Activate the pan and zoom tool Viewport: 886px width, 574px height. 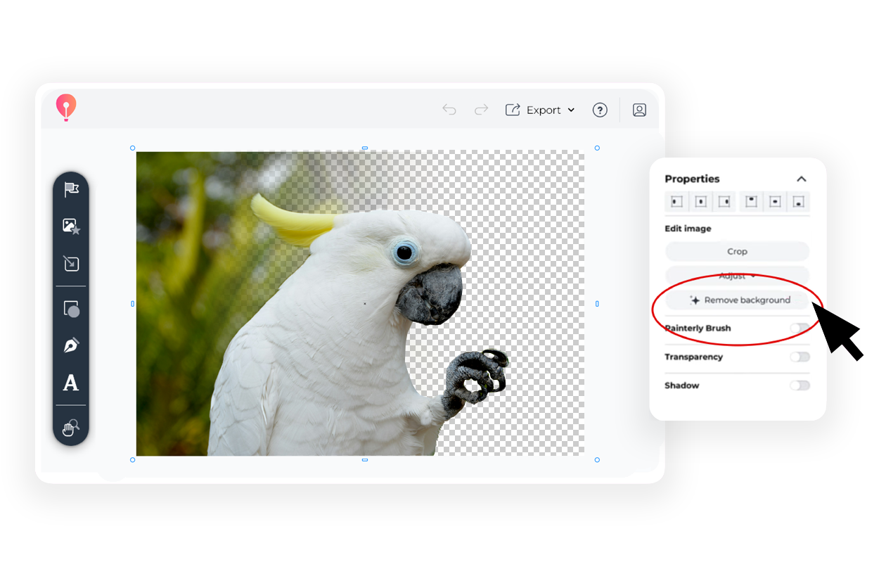71,428
